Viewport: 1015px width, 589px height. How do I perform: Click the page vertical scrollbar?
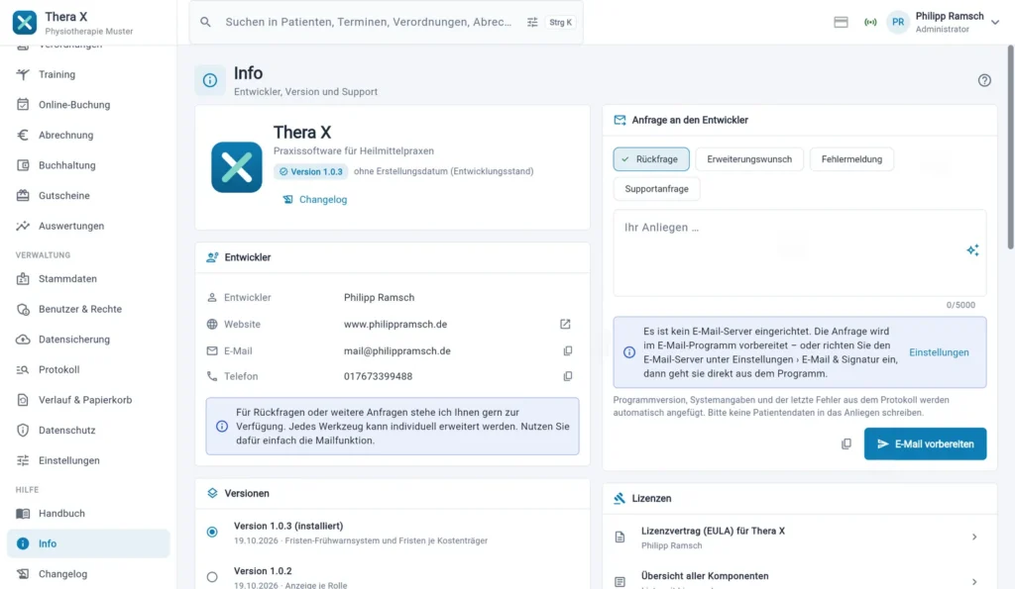coord(1010,147)
